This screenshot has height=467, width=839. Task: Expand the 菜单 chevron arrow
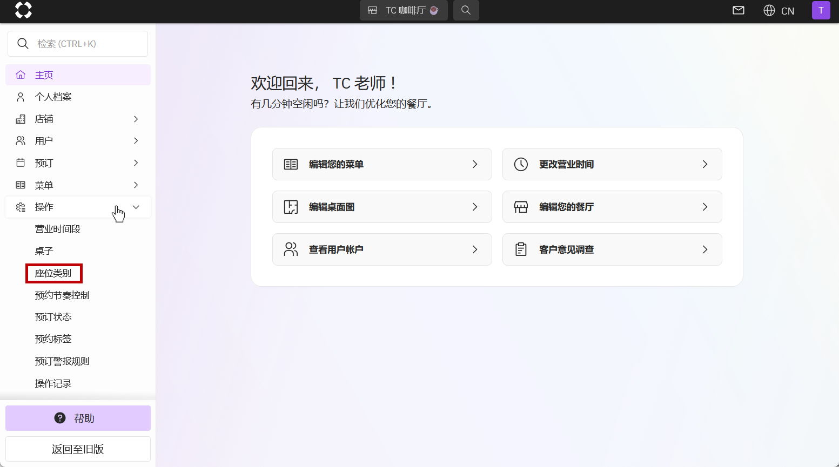(x=136, y=185)
